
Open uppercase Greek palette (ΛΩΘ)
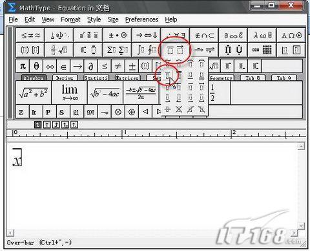tap(291, 35)
